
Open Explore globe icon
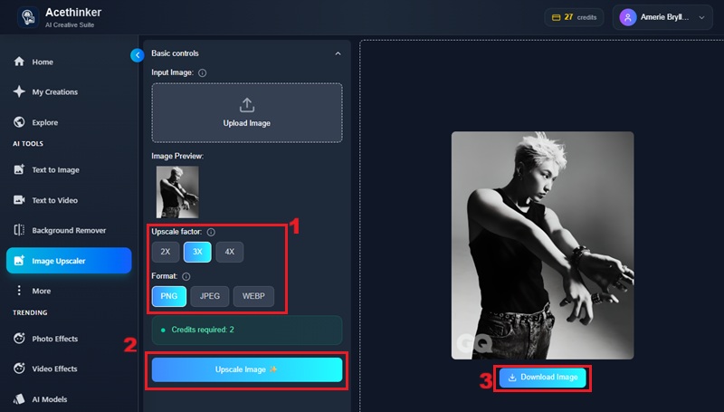[19, 122]
